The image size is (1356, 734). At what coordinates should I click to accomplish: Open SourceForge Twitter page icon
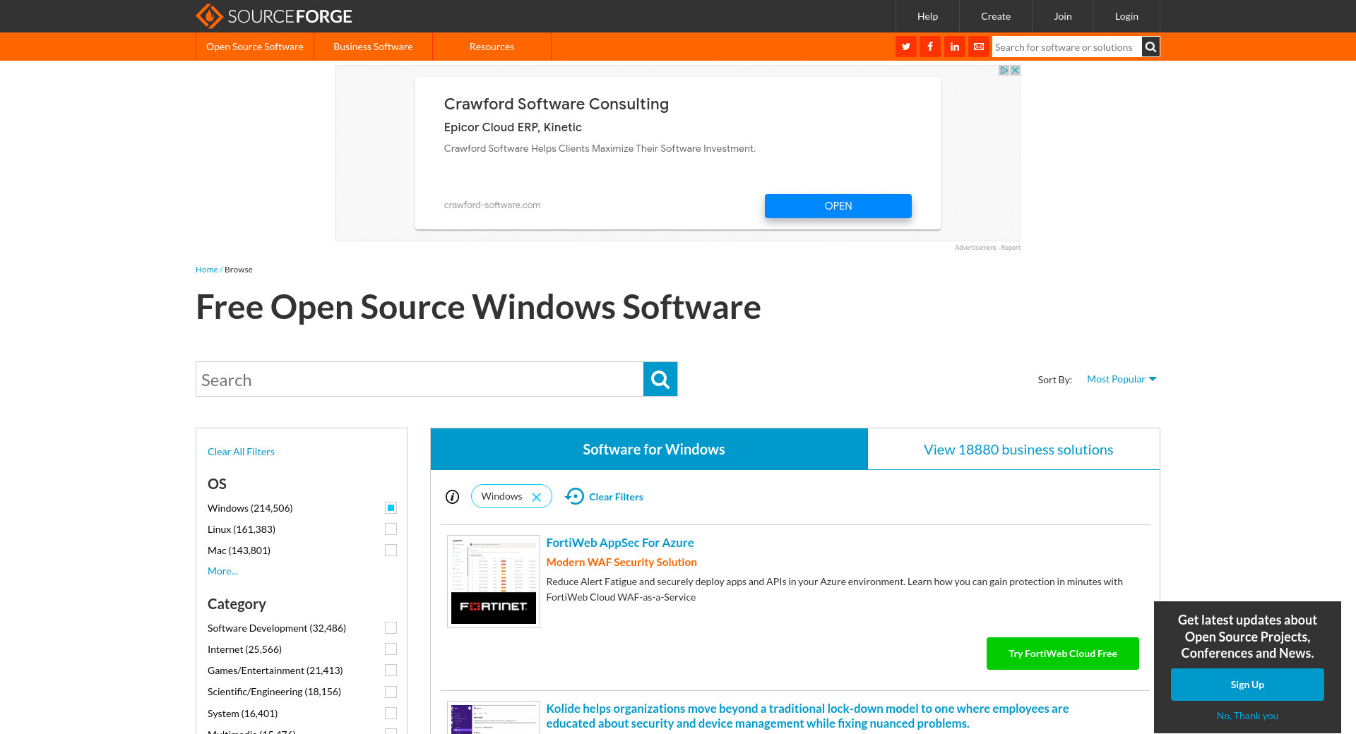[x=905, y=47]
